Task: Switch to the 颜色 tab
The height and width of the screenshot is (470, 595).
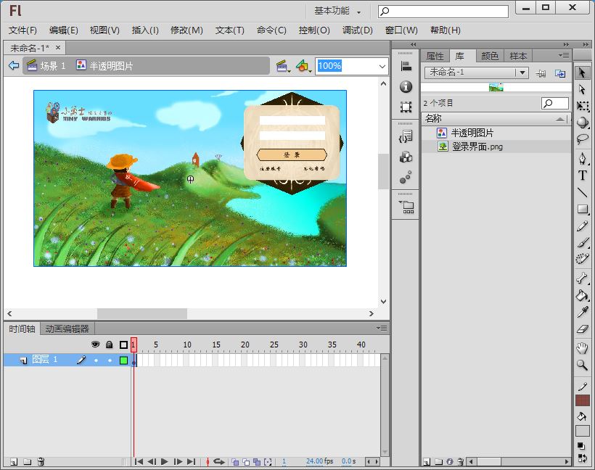Action: pos(490,56)
